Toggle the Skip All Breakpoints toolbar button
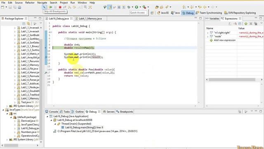Viewport: 264px width, 149px height. coord(44,7)
